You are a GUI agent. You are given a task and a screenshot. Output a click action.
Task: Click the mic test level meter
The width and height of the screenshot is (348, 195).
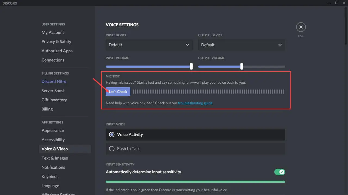[x=209, y=92]
